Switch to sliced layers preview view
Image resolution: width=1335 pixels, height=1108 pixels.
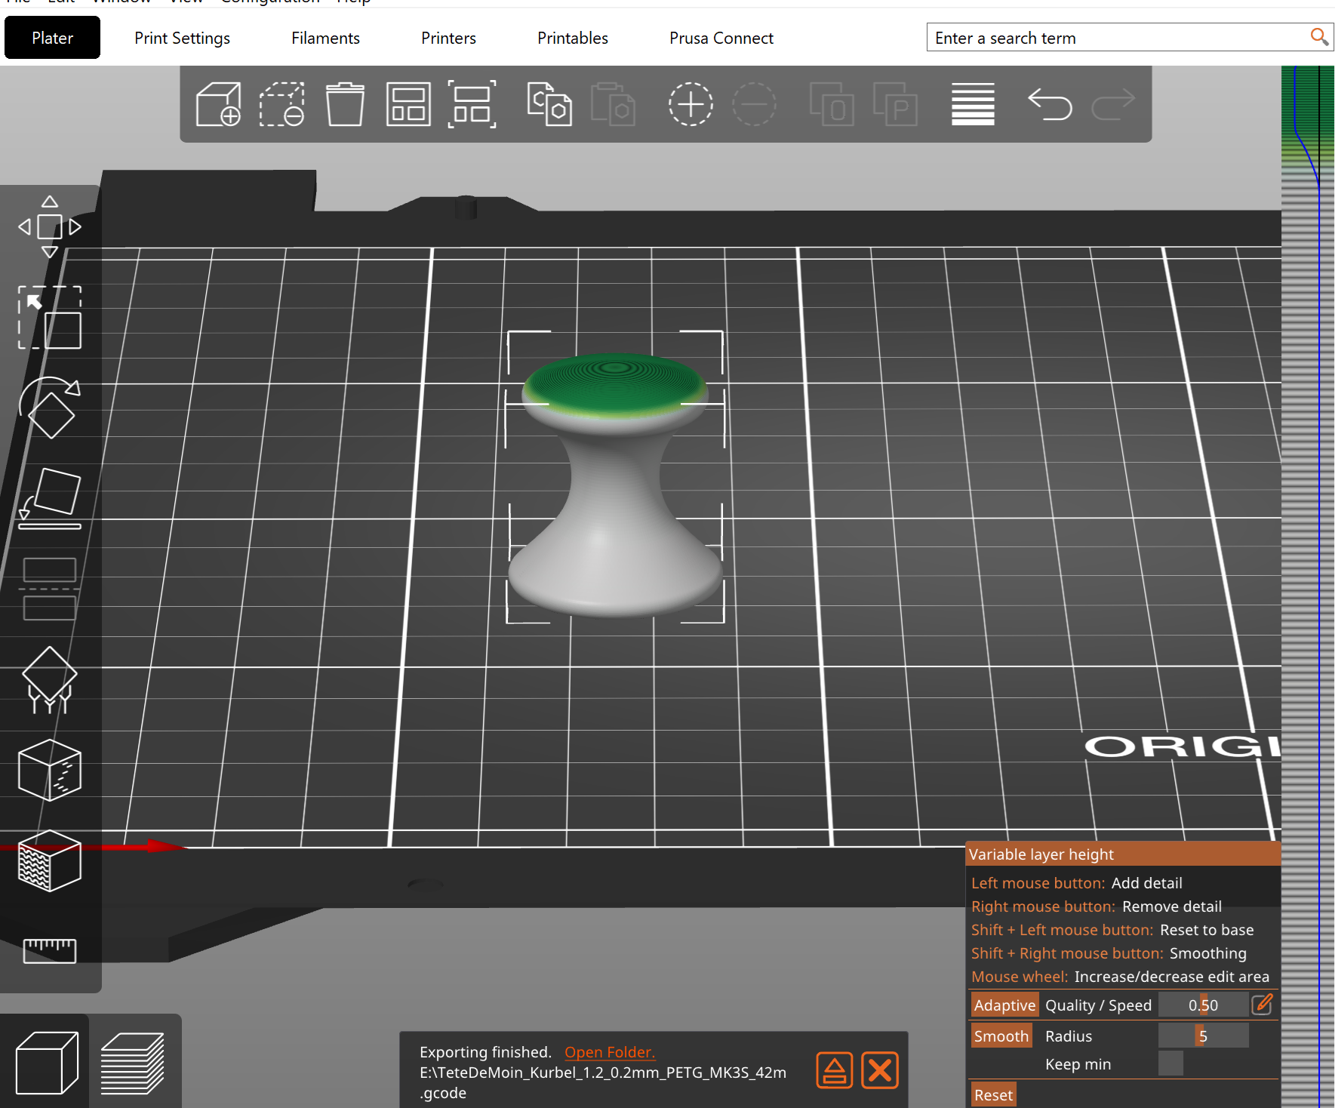[133, 1063]
